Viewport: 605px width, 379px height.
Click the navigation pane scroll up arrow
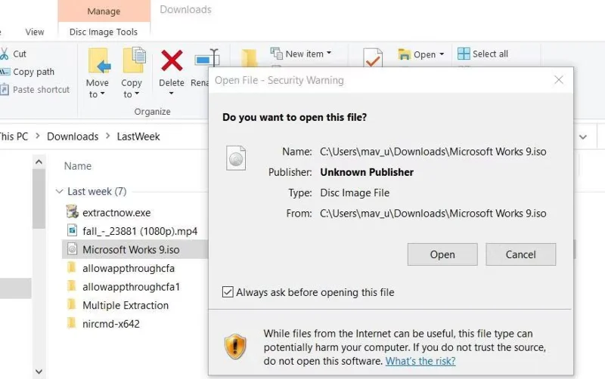pos(39,162)
